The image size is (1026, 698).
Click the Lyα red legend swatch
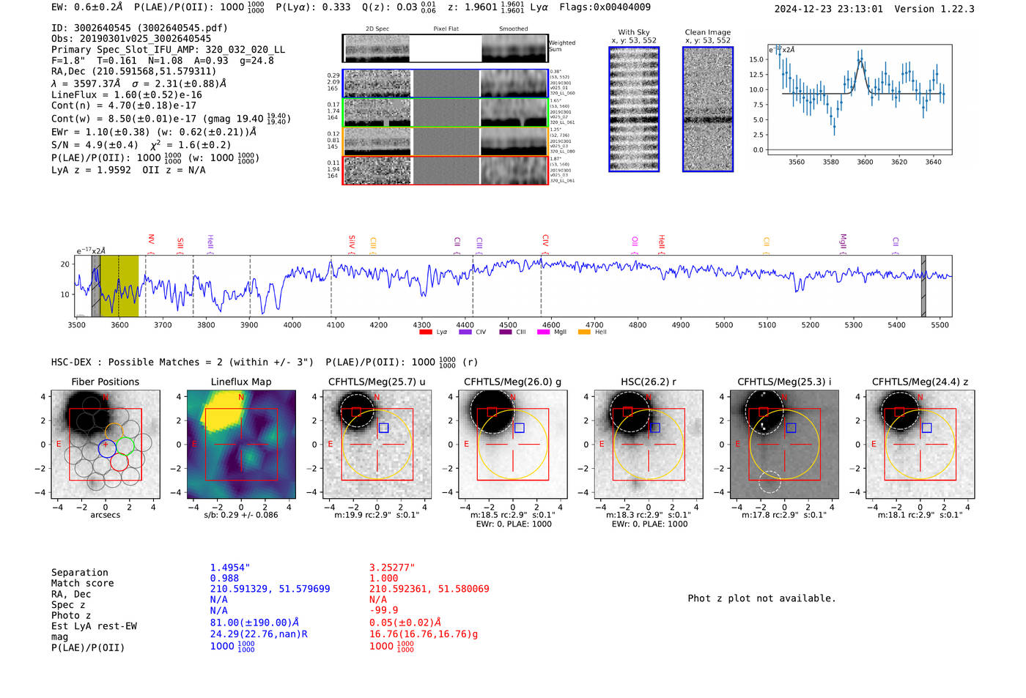425,333
